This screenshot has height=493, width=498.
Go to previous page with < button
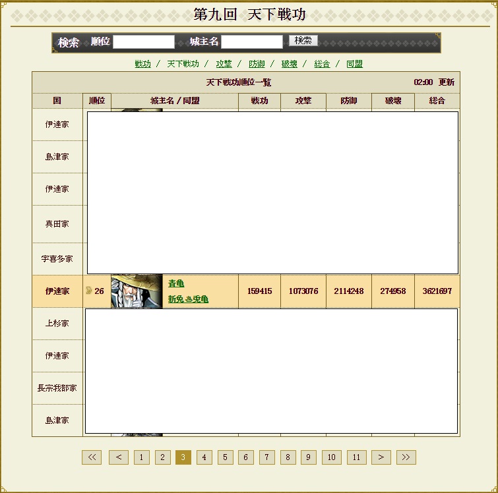point(119,457)
